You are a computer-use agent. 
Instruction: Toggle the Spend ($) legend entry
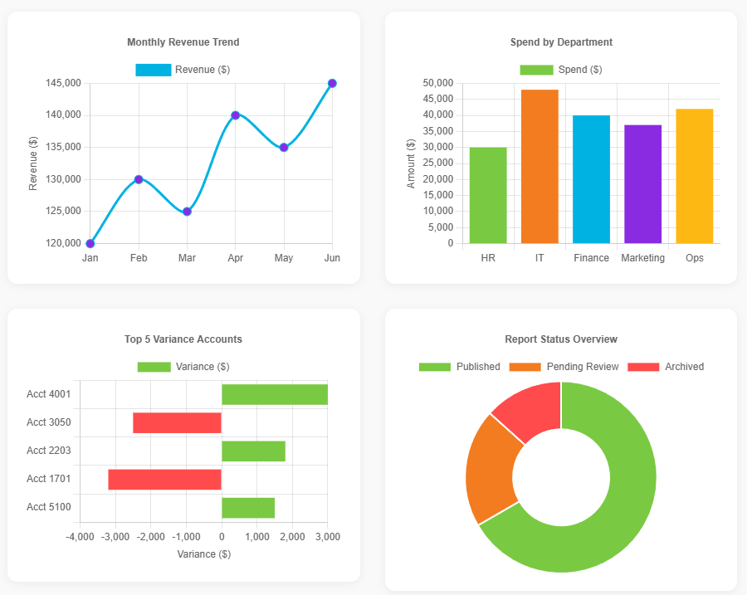[x=560, y=70]
